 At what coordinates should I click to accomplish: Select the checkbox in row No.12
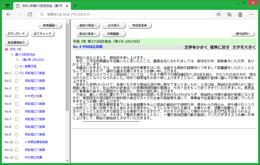coord(16,158)
